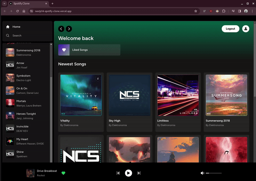Open the user profile icon
Viewport: 256px width, 181px height.
(245, 29)
